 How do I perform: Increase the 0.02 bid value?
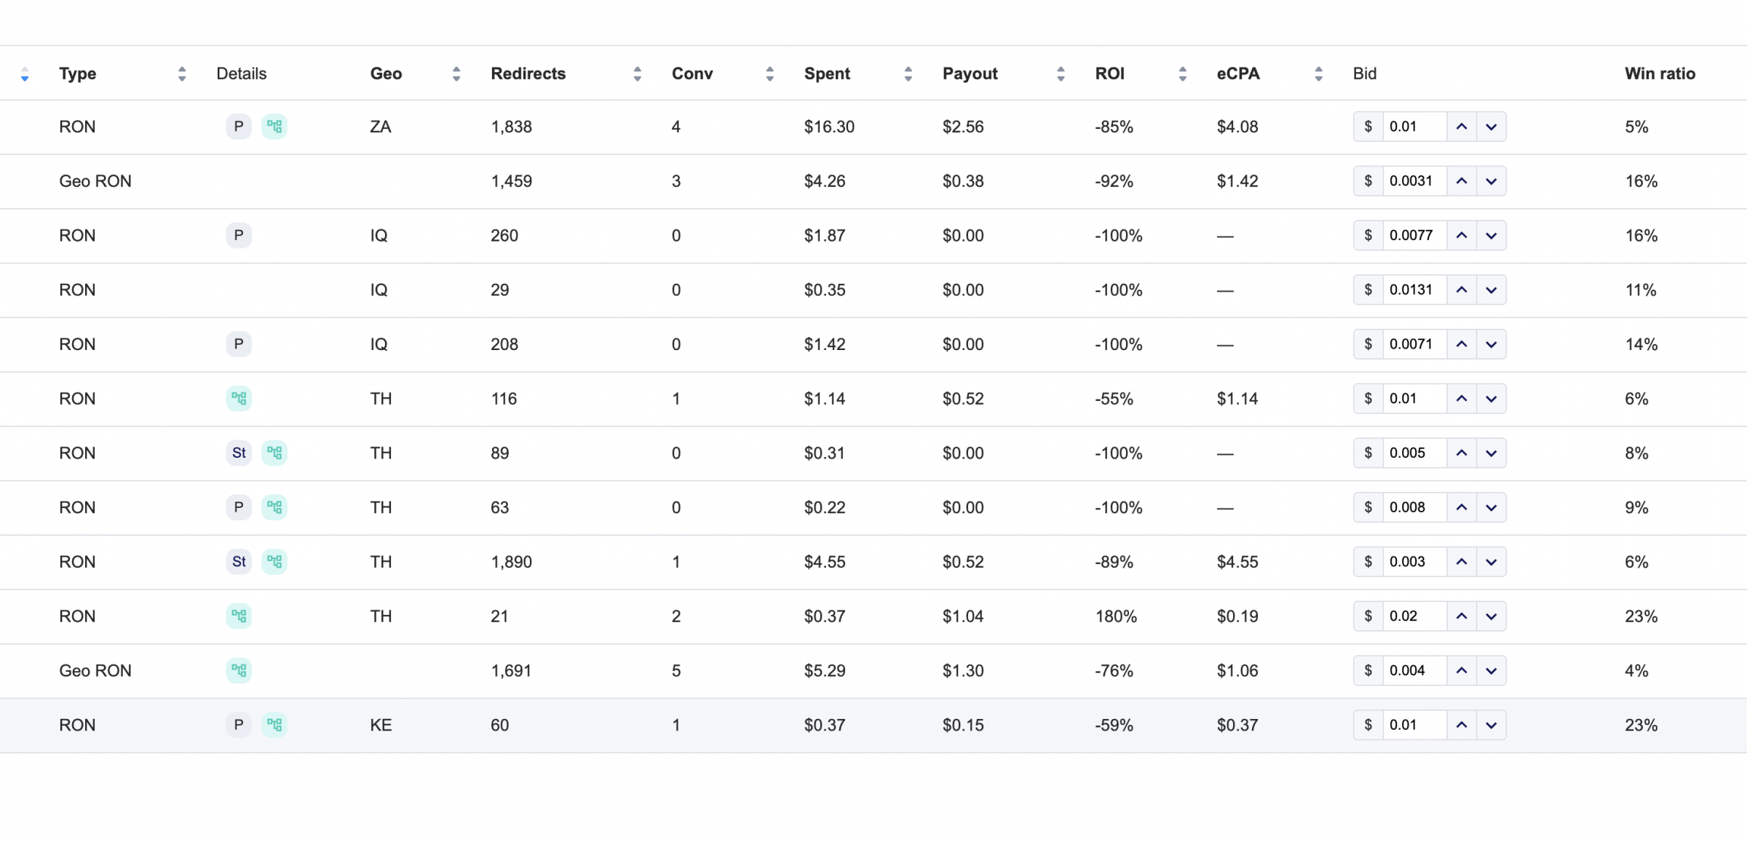click(1461, 616)
